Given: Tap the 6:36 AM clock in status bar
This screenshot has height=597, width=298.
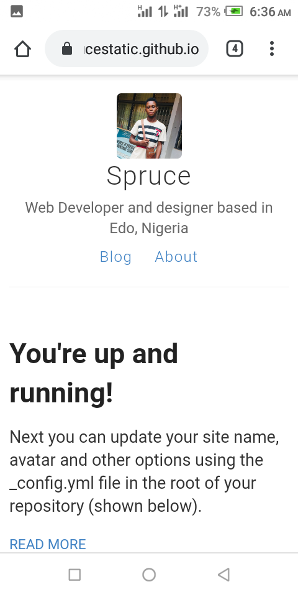Looking at the screenshot, I should (x=270, y=12).
